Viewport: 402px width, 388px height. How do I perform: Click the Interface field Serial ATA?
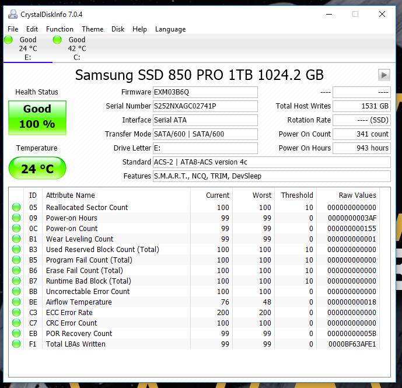205,120
